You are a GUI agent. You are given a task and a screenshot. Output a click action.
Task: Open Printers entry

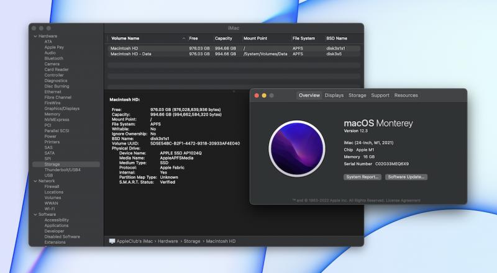click(52, 142)
